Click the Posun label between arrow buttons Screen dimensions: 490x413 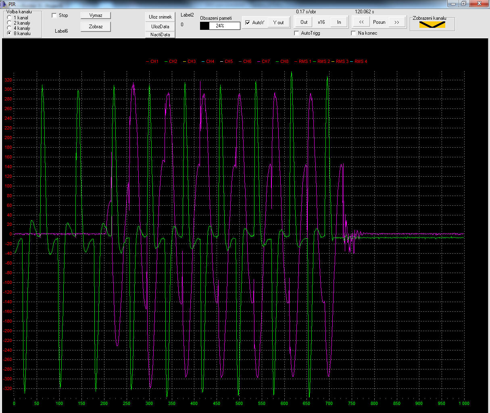[379, 22]
